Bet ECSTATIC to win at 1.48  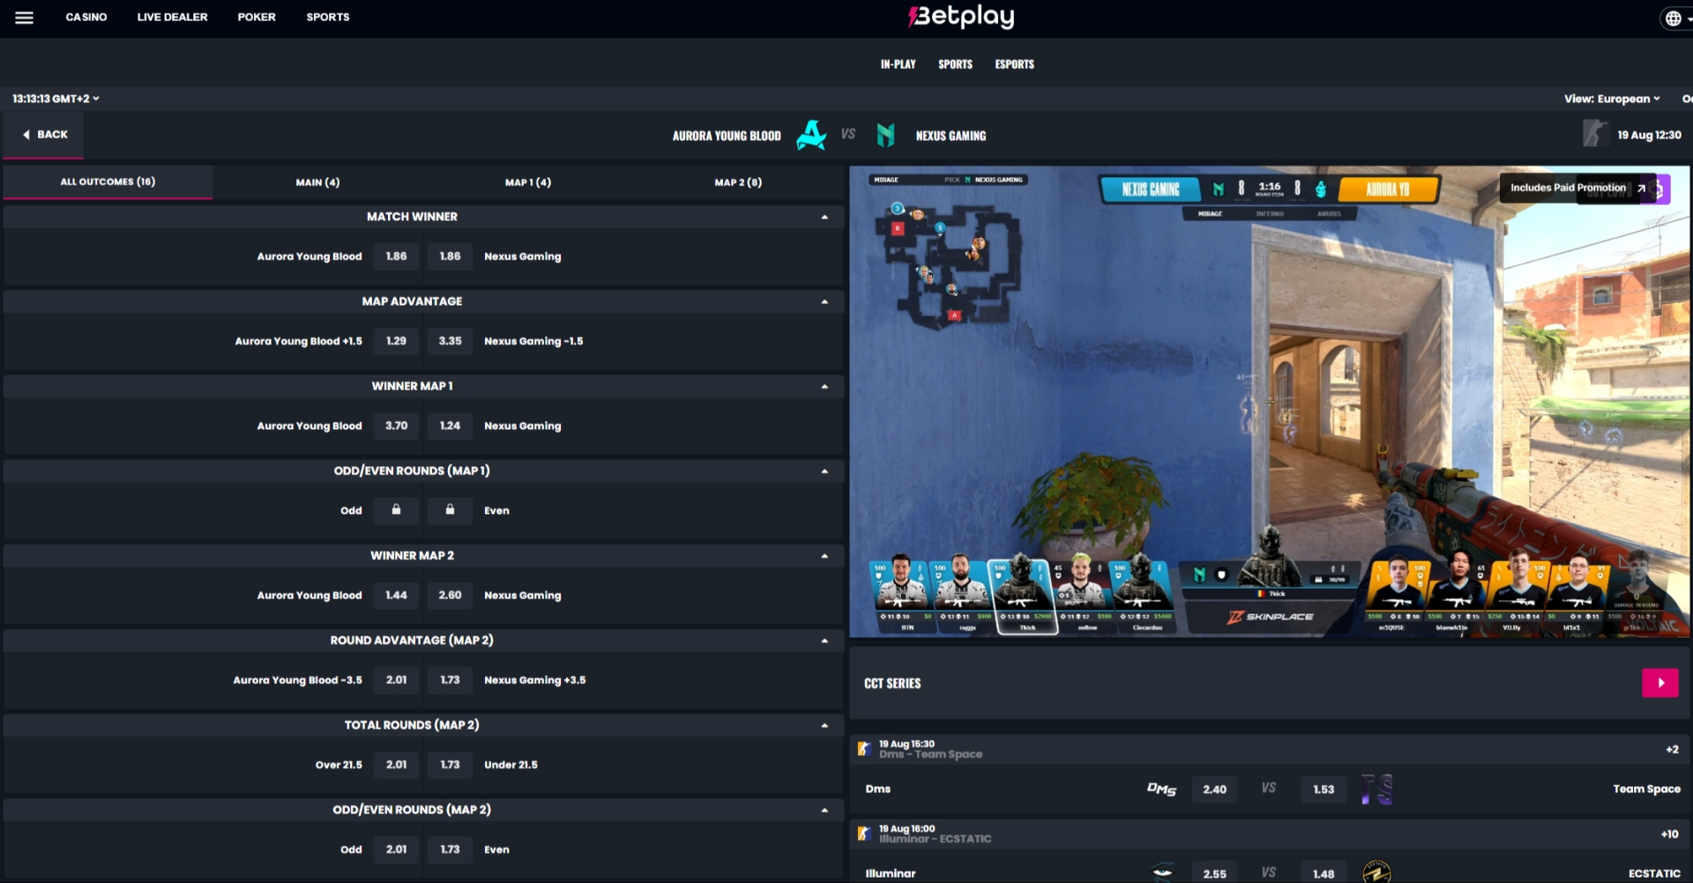tap(1324, 873)
